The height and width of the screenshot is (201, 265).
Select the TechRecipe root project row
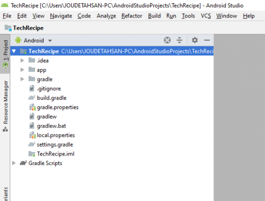click(112, 51)
